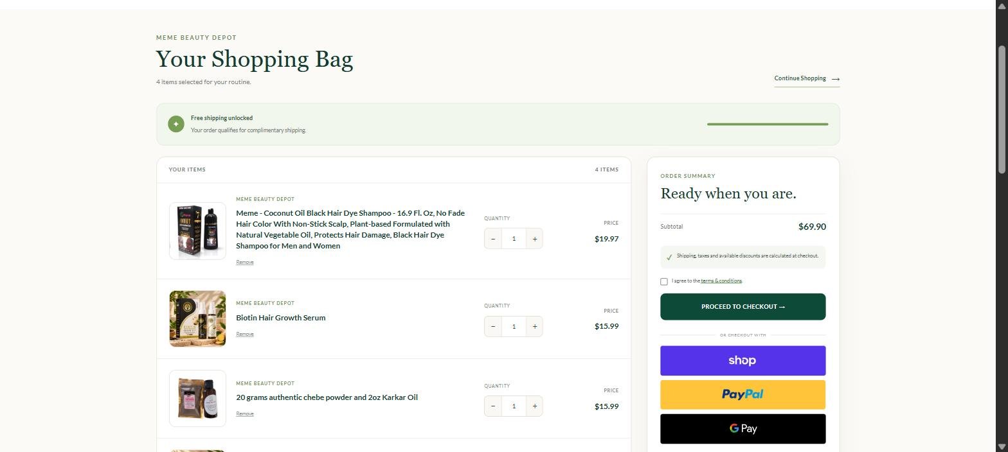Increase quantity of Coconut Oil Hair Dye Shampoo

[x=534, y=239]
